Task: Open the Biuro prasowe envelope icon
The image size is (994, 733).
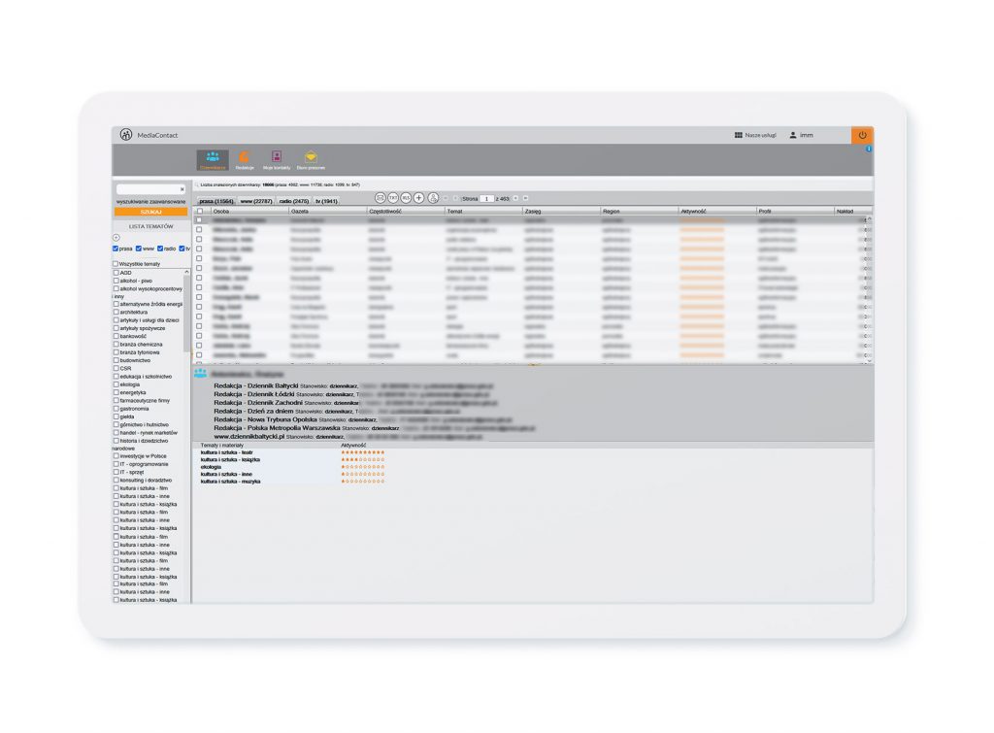Action: (311, 160)
